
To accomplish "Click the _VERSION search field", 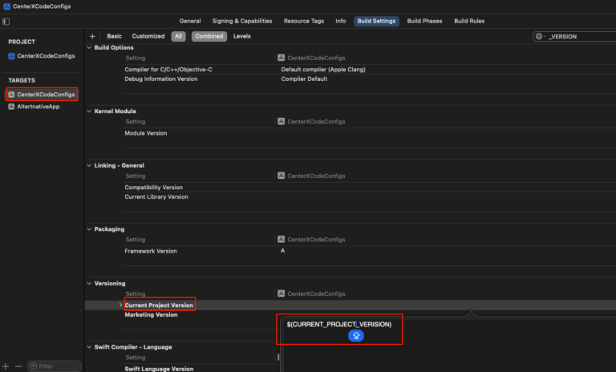I will click(577, 37).
